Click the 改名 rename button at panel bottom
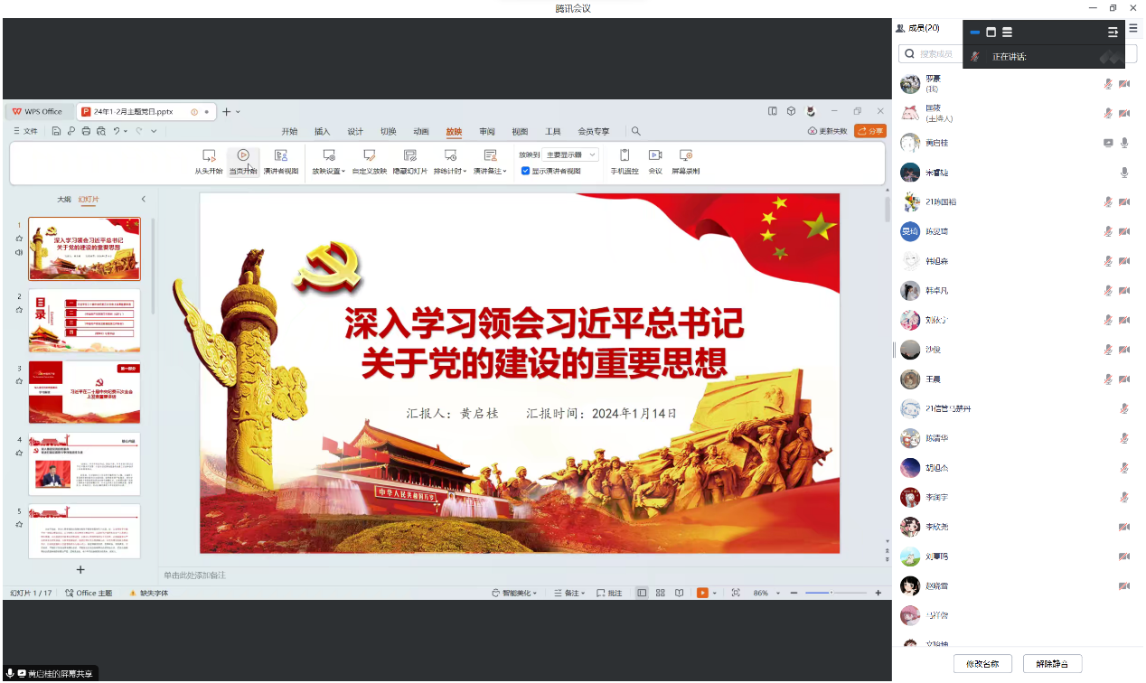 pos(982,664)
